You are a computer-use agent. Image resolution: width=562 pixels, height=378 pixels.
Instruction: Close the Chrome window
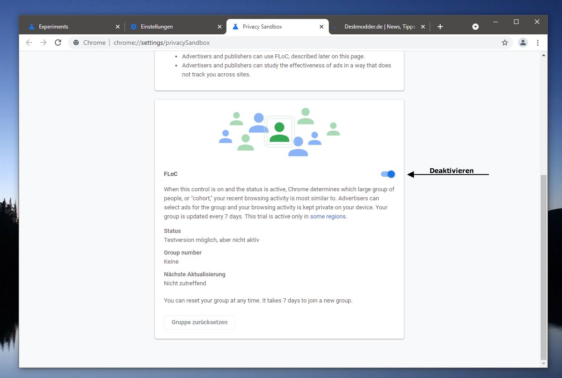(537, 22)
